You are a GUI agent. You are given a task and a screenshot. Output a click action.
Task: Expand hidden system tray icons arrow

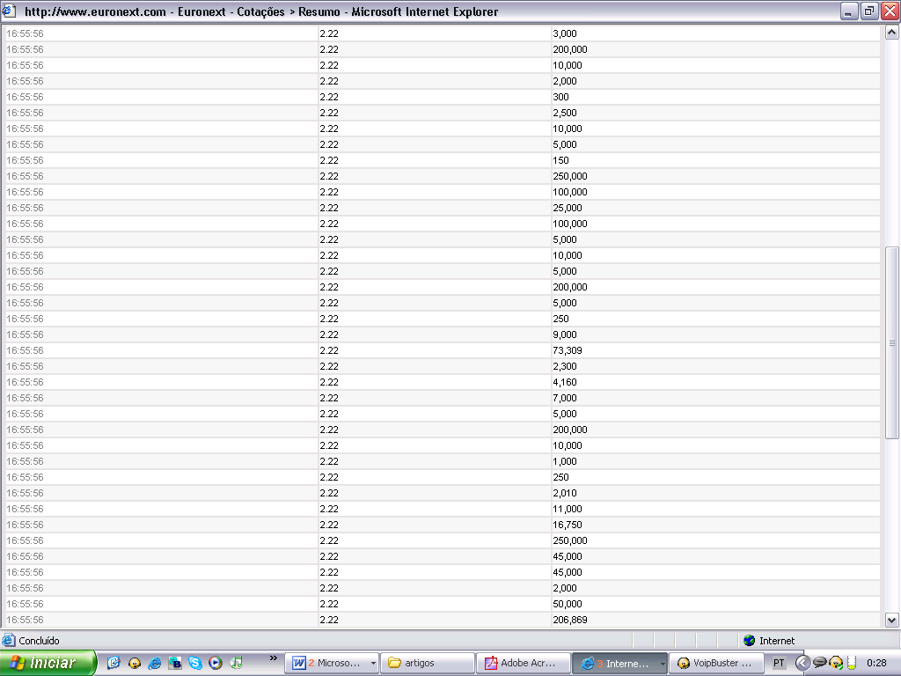tap(802, 663)
